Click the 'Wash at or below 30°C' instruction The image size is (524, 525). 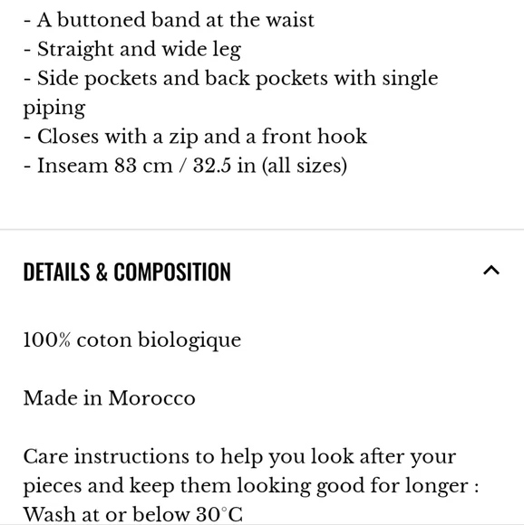132,514
